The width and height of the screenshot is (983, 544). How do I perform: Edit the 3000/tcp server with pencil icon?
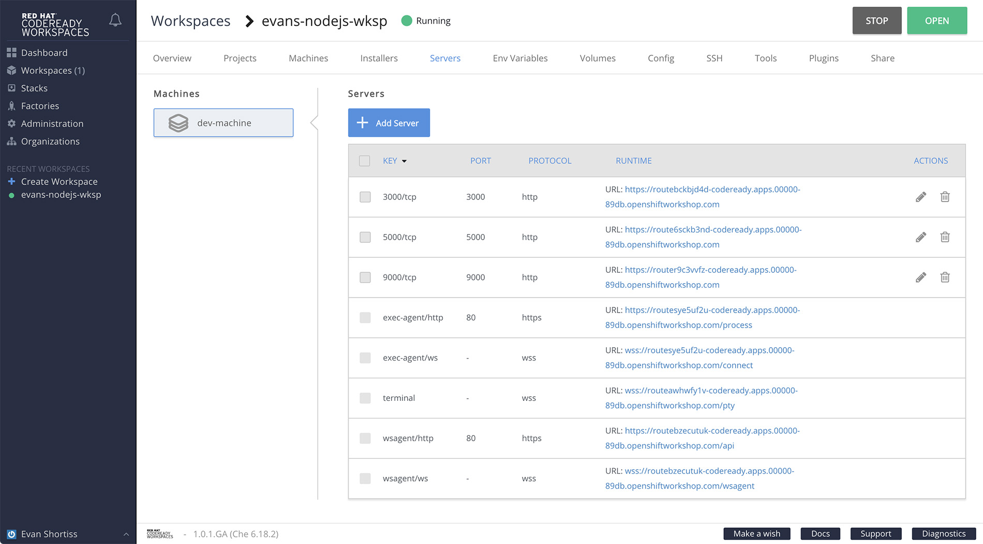[921, 197]
